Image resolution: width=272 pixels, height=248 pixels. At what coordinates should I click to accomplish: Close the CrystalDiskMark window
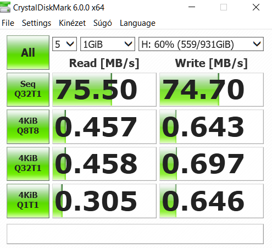pyautogui.click(x=256, y=7)
